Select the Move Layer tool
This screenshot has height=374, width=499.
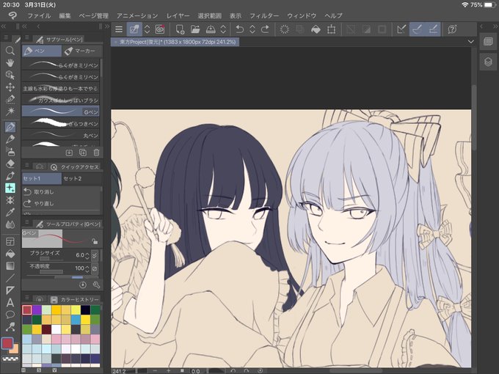(x=10, y=87)
